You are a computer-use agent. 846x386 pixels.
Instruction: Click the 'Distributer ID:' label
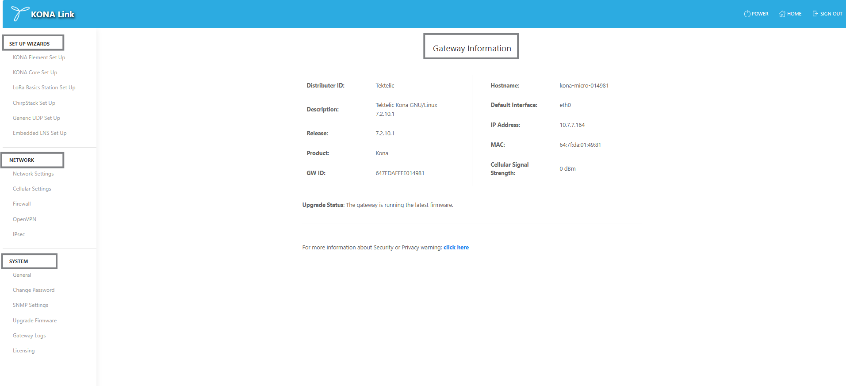coord(325,86)
